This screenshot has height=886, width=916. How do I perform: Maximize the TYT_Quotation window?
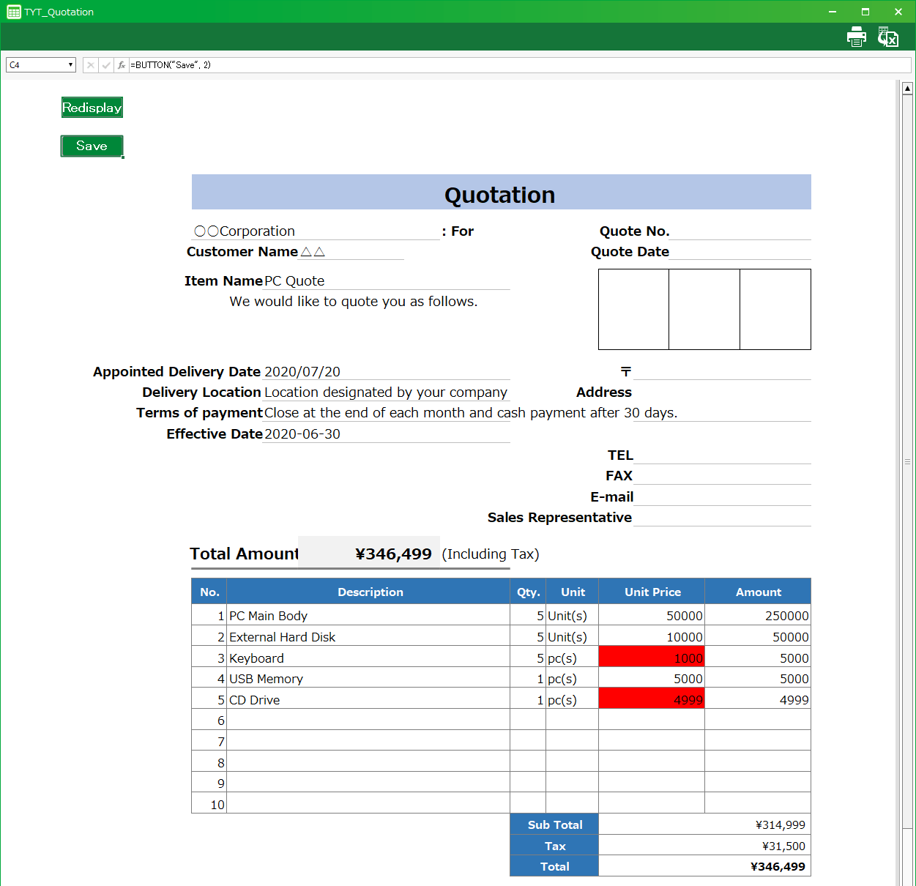pos(865,12)
